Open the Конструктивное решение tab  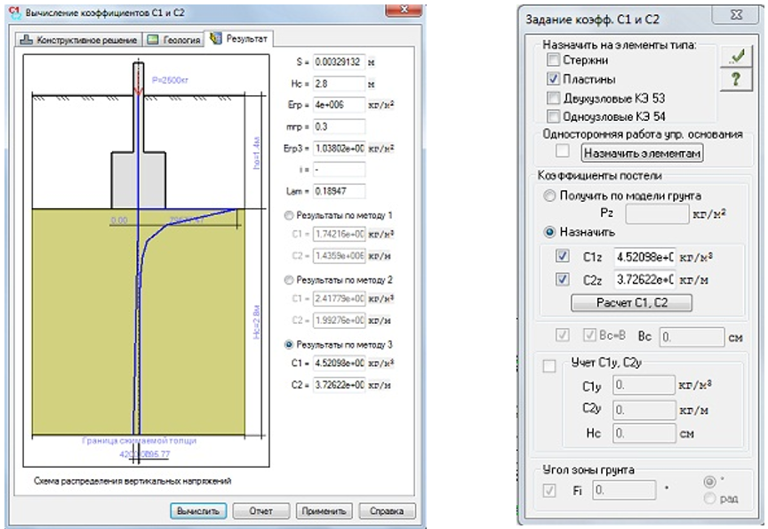click(78, 40)
